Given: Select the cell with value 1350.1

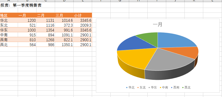Looking at the screenshot, I should 64,45.
